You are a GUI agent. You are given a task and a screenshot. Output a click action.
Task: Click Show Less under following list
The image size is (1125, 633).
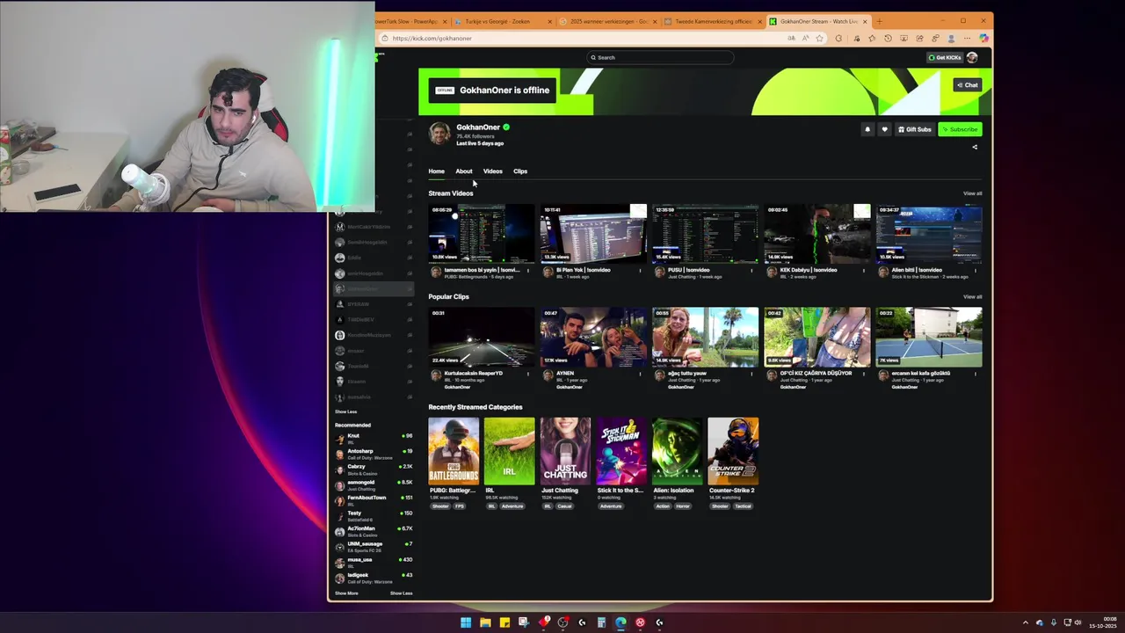tap(345, 411)
